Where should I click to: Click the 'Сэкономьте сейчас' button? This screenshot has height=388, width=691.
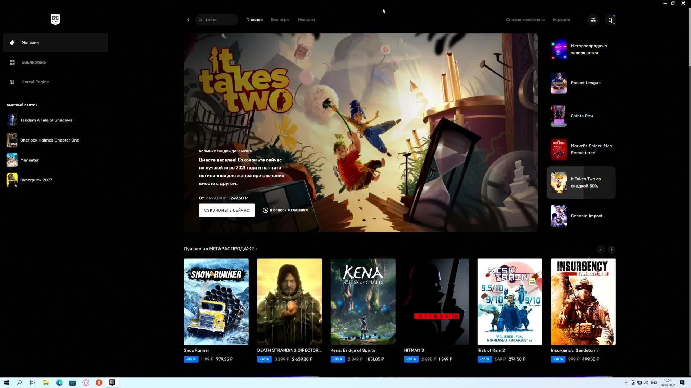tap(226, 210)
